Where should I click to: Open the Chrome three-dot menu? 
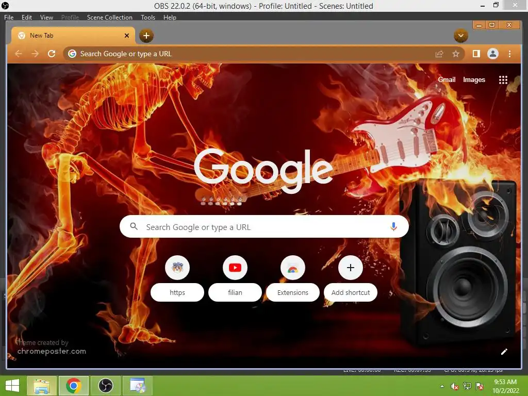(509, 54)
